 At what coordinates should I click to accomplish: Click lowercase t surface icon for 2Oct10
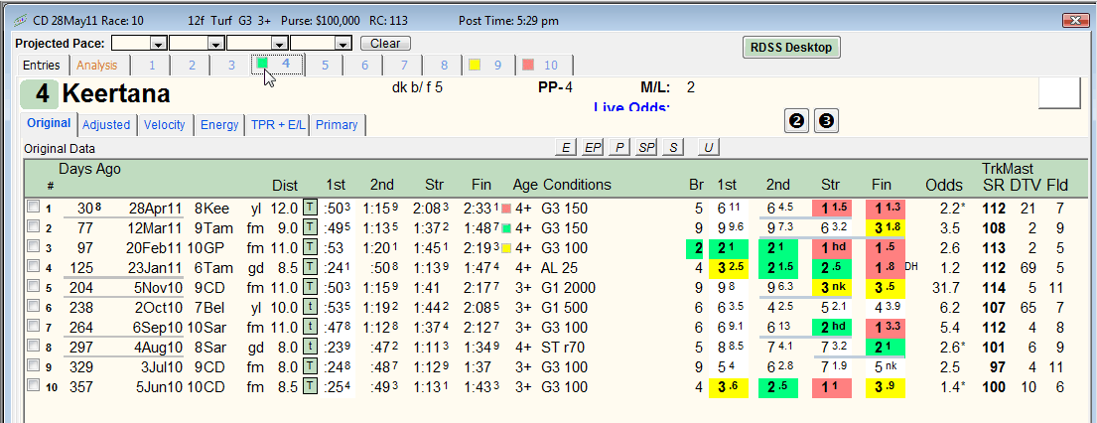310,308
